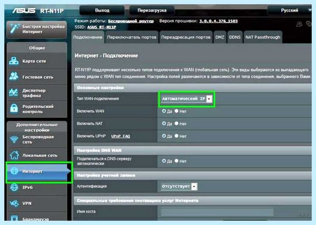Click the Локальная сеть house icon
This screenshot has height=225, width=316.
(14, 155)
